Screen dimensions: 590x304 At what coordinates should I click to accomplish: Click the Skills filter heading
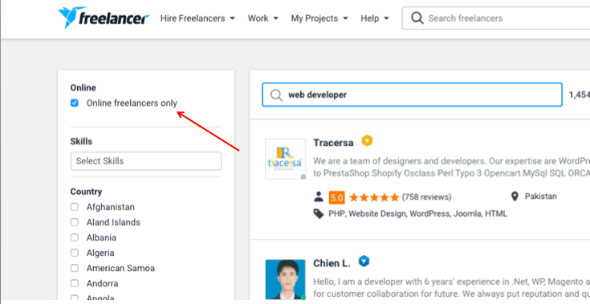(81, 142)
